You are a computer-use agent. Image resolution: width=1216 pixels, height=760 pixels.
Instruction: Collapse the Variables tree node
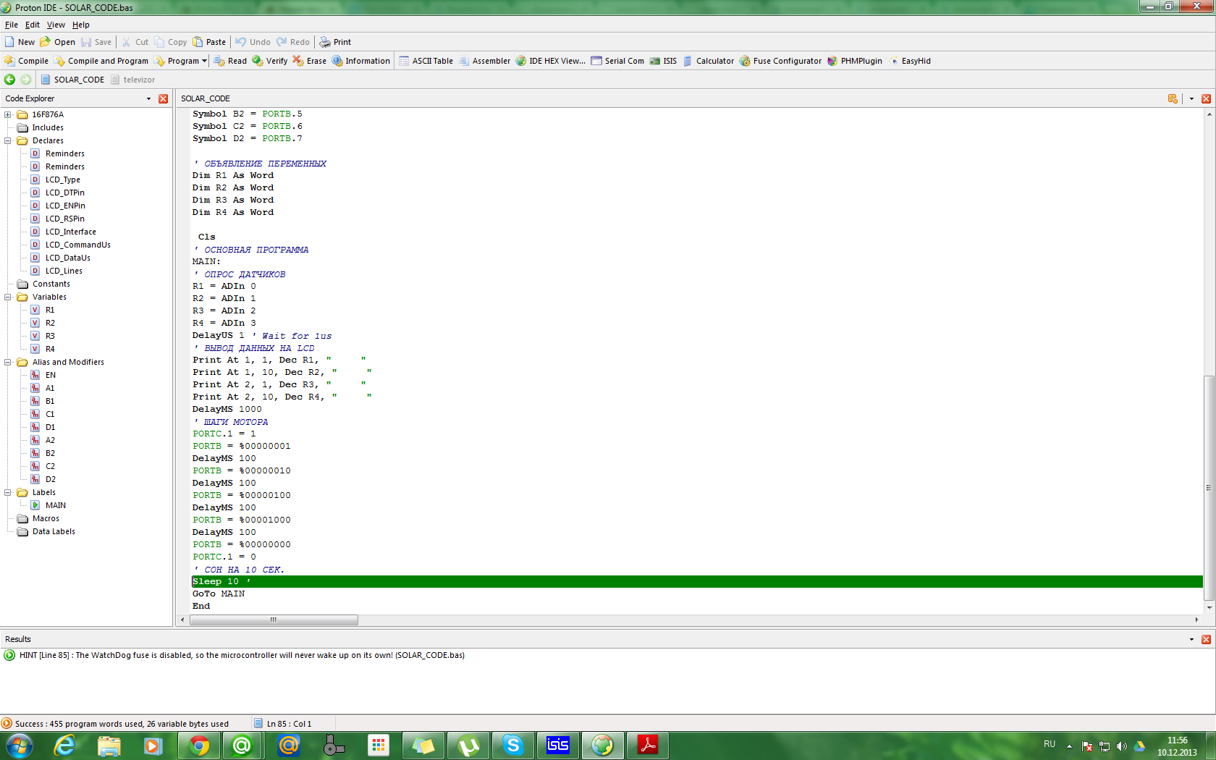[x=7, y=297]
